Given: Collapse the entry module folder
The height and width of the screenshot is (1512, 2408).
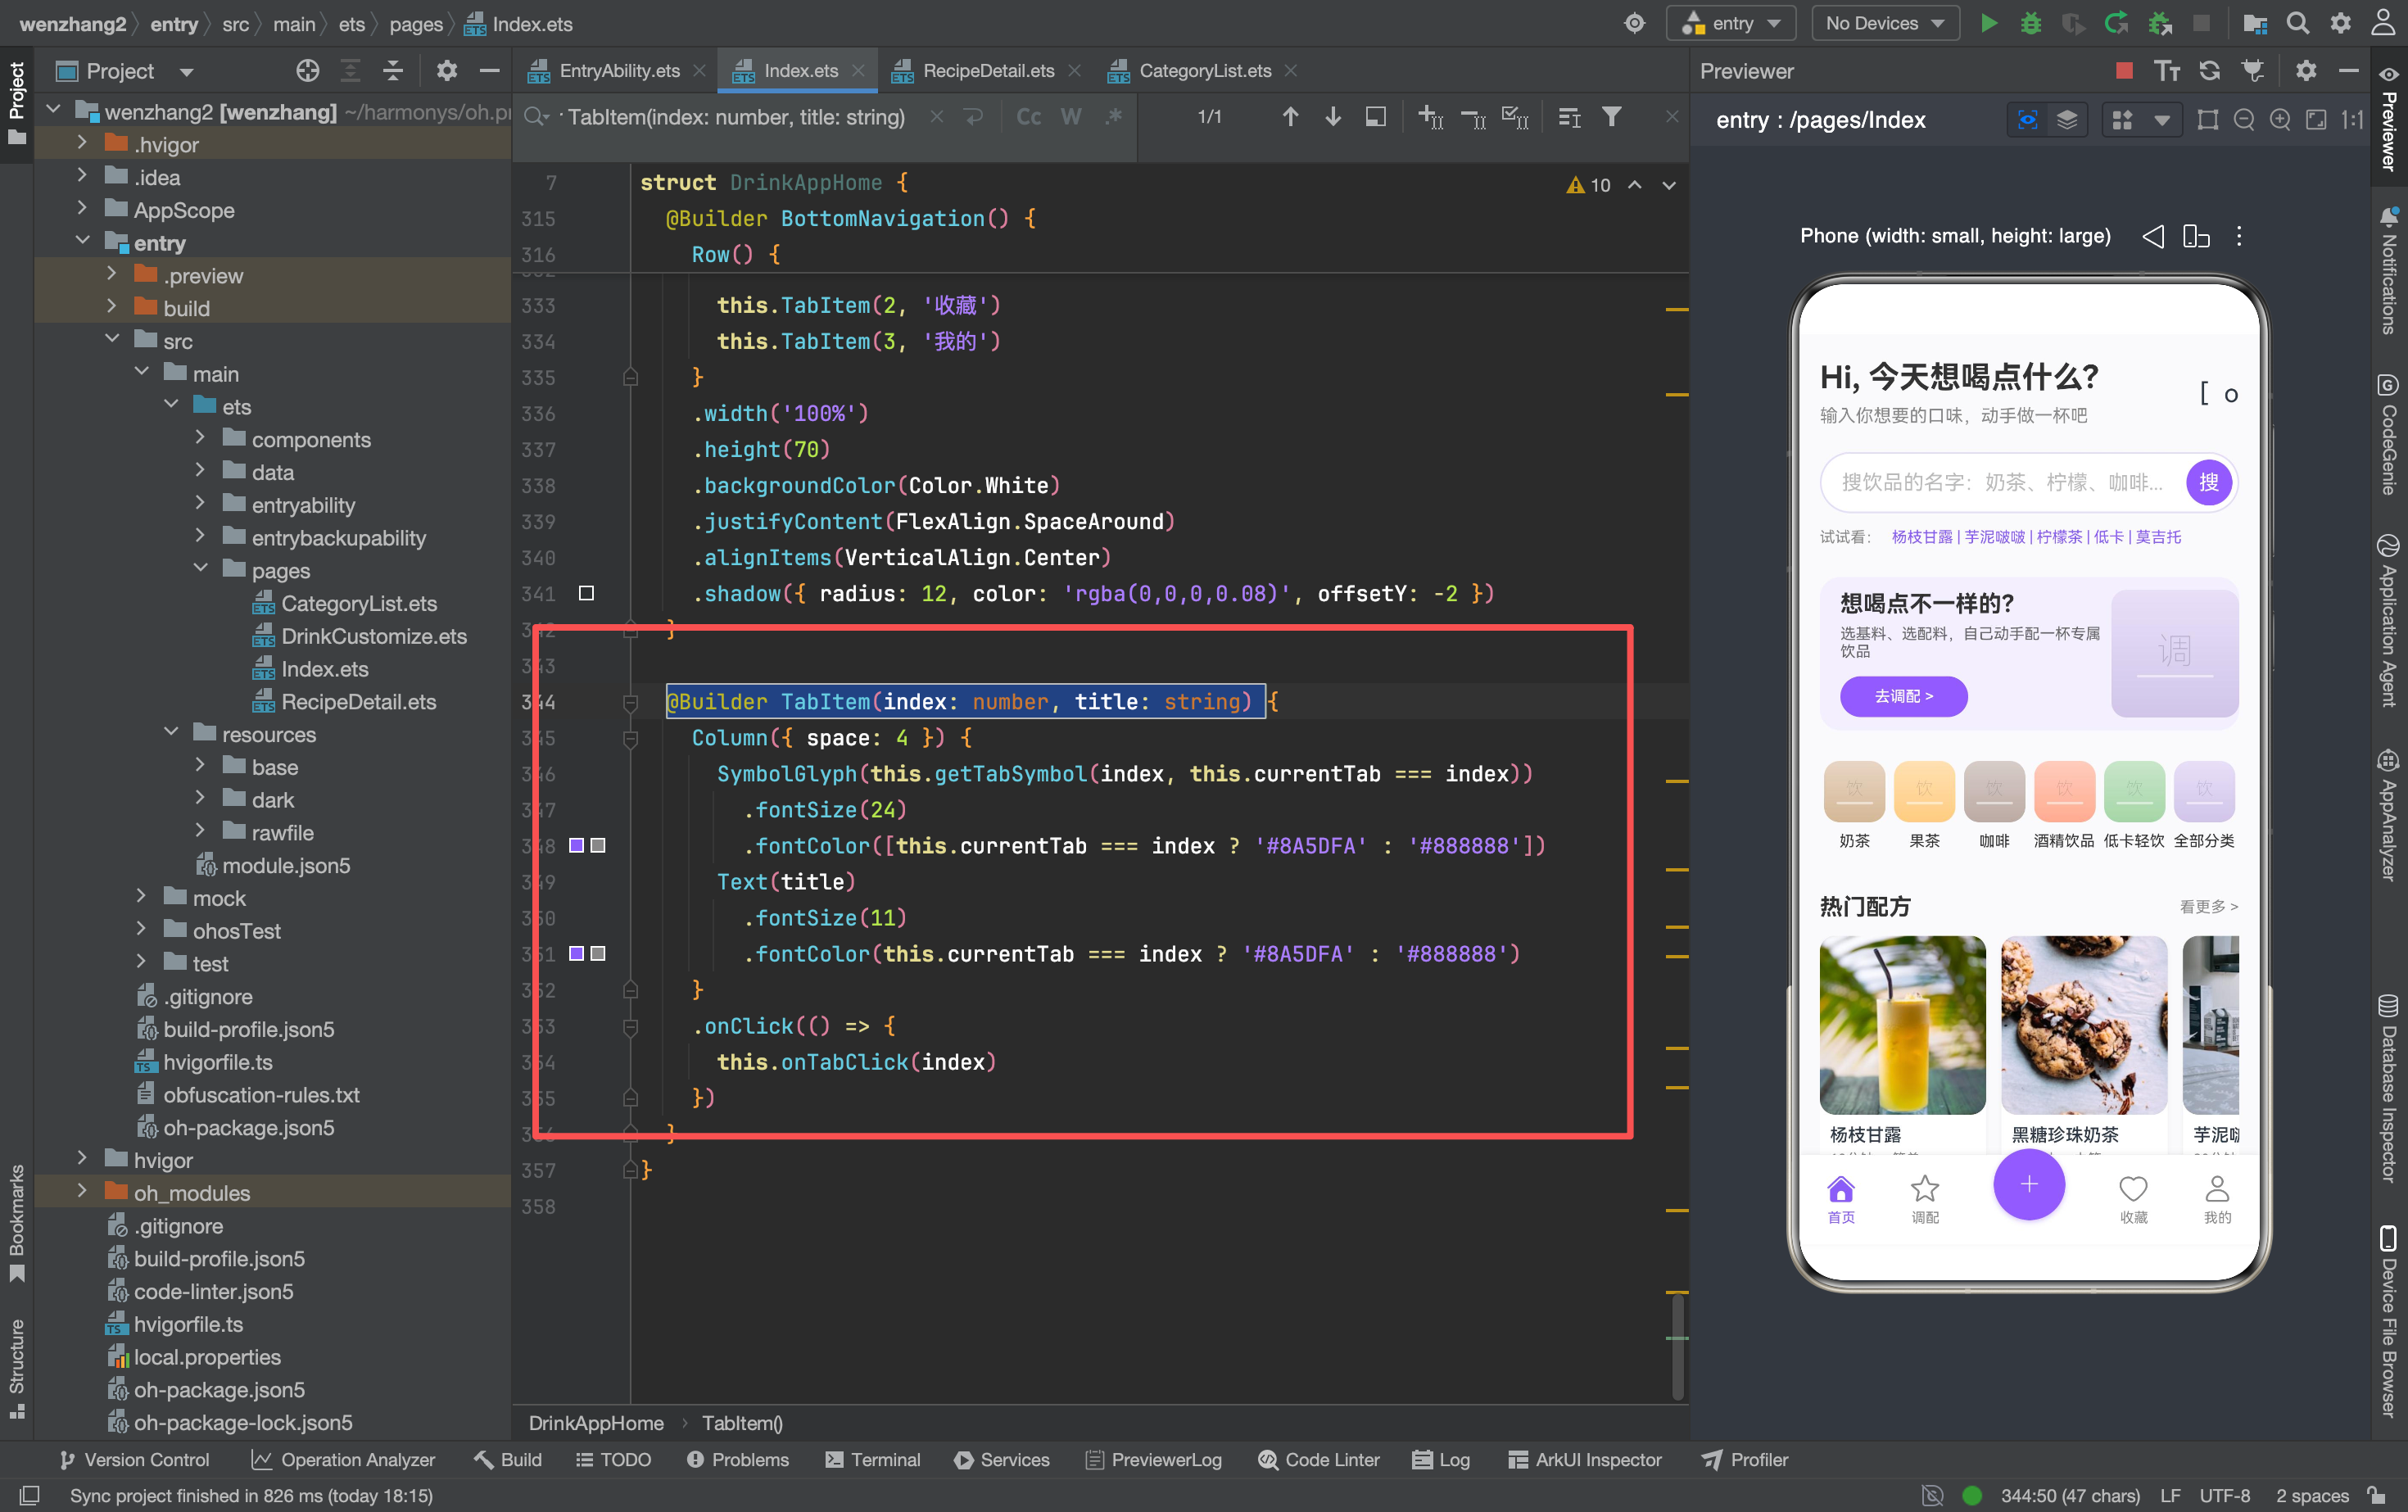Looking at the screenshot, I should 82,242.
